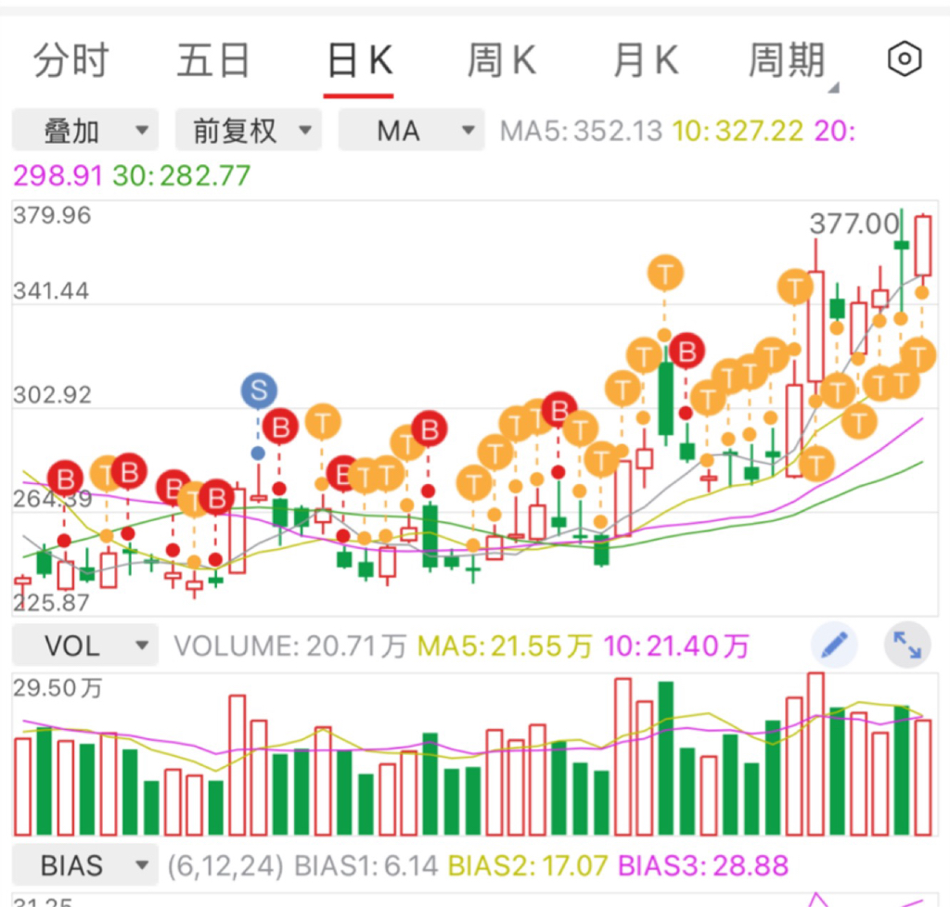Viewport: 950px width, 907px height.
Task: Open the BIAS indicator dropdown
Action: coord(85,865)
